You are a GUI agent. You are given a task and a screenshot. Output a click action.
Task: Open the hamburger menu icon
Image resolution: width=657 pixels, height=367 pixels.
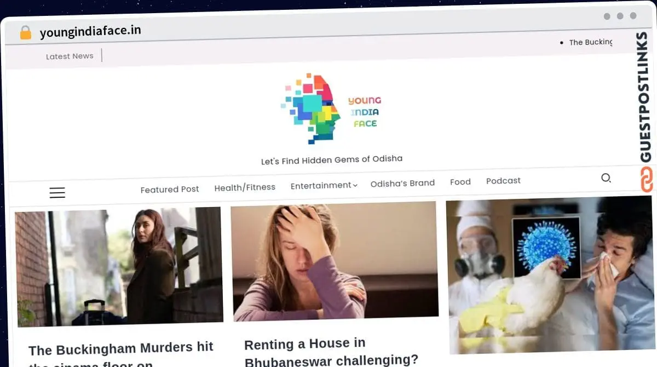click(57, 193)
